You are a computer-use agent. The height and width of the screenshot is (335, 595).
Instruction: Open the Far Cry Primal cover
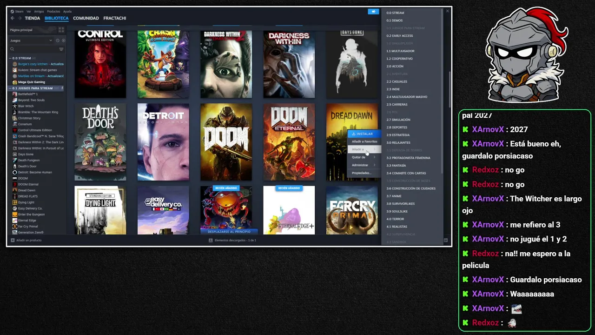(352, 210)
